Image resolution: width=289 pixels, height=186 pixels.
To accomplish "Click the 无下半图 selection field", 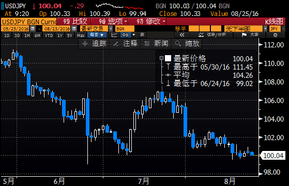I will (x=244, y=29).
